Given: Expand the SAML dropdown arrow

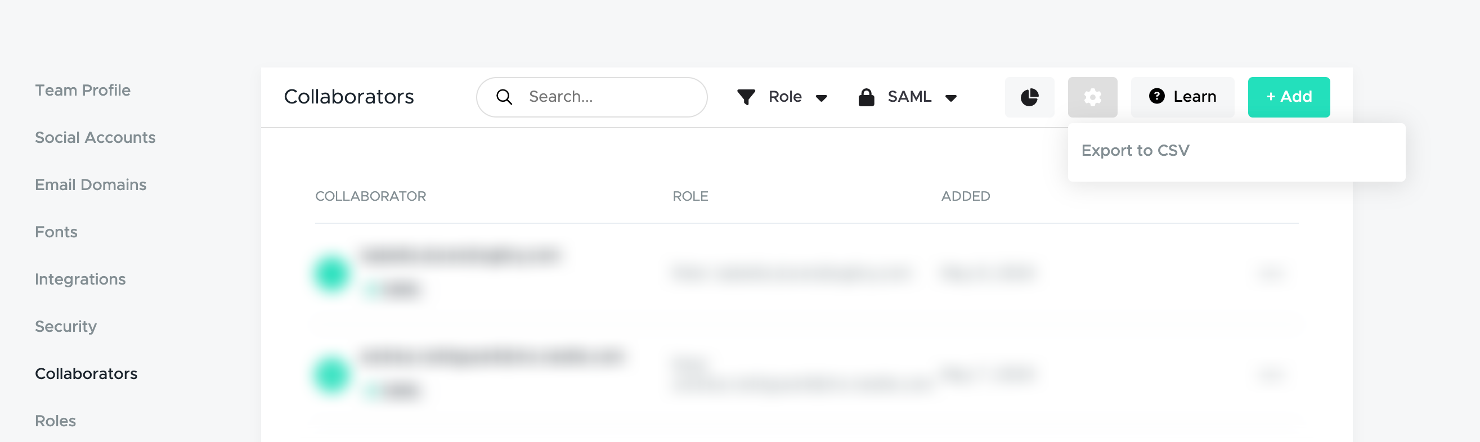Looking at the screenshot, I should click(x=950, y=98).
